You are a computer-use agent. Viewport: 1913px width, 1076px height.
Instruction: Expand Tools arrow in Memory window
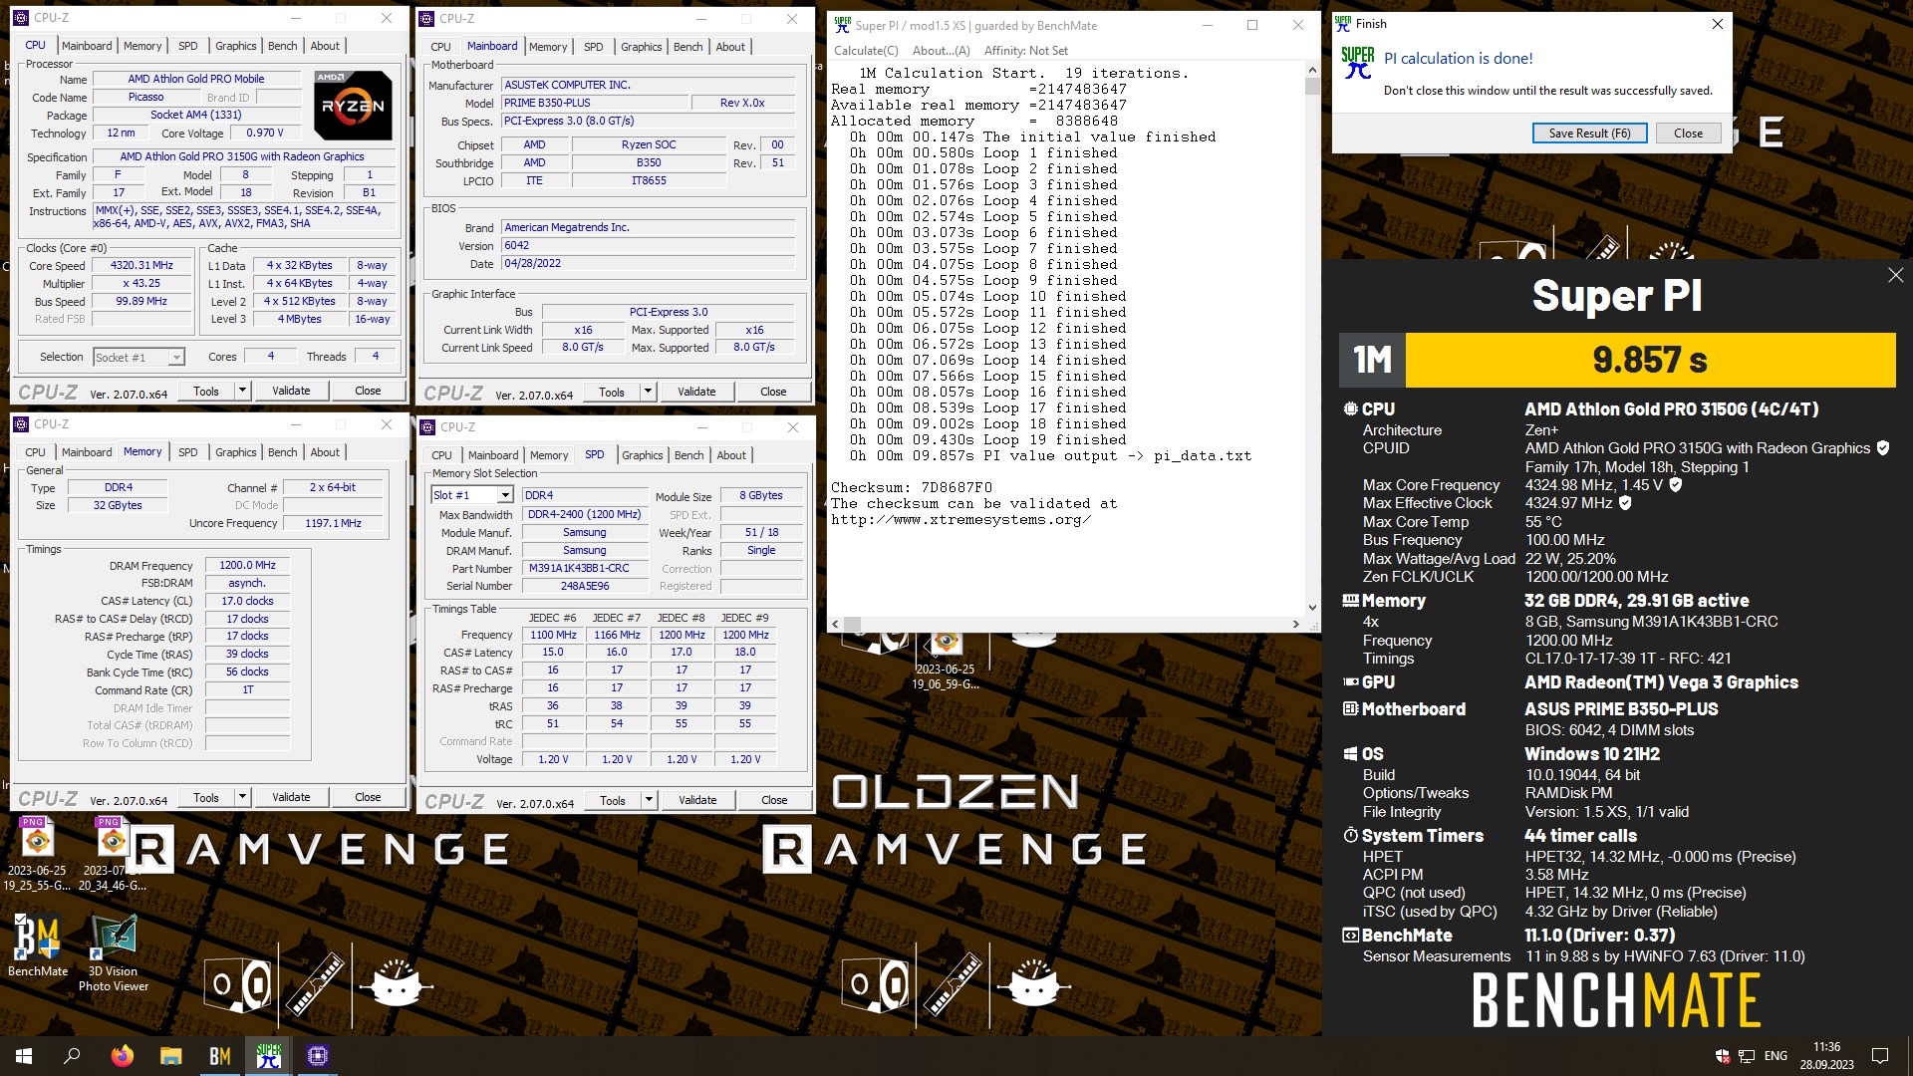coord(242,797)
